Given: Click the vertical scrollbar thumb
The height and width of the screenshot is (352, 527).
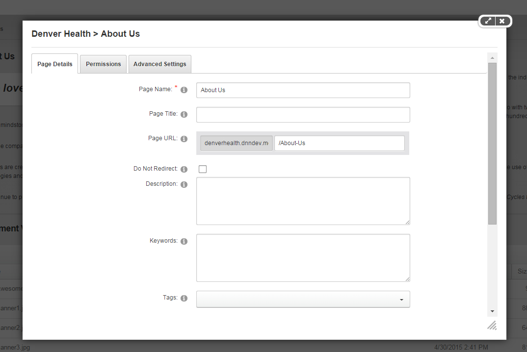Looking at the screenshot, I should (x=492, y=144).
